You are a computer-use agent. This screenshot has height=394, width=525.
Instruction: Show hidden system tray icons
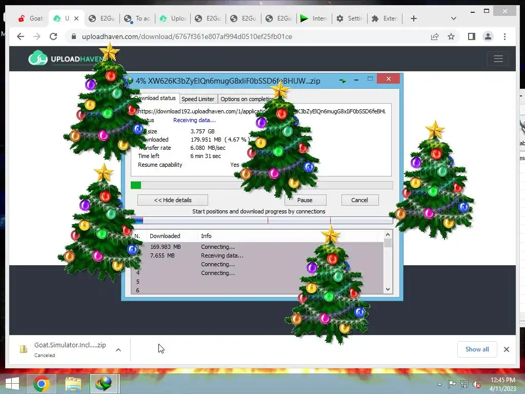[439, 384]
